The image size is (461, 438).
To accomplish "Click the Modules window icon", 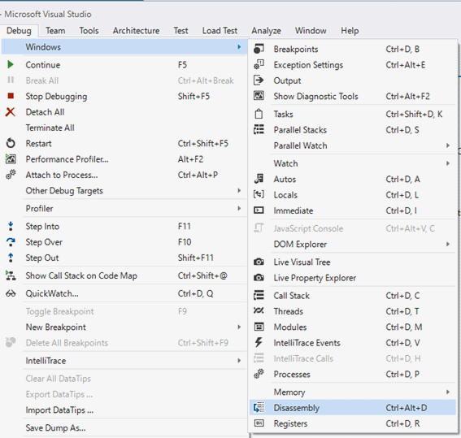I will 259,327.
